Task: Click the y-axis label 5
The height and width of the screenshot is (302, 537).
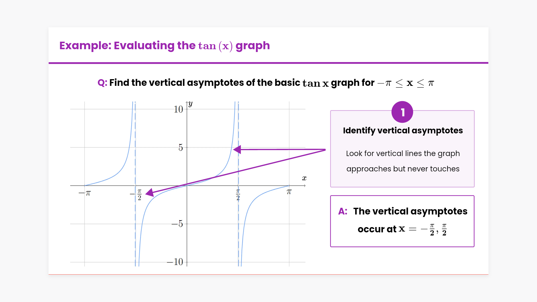Action: click(181, 148)
